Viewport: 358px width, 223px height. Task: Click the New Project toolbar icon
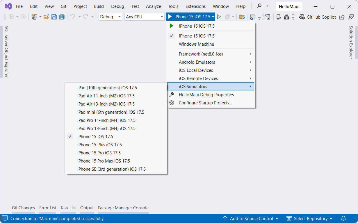[x=35, y=17]
